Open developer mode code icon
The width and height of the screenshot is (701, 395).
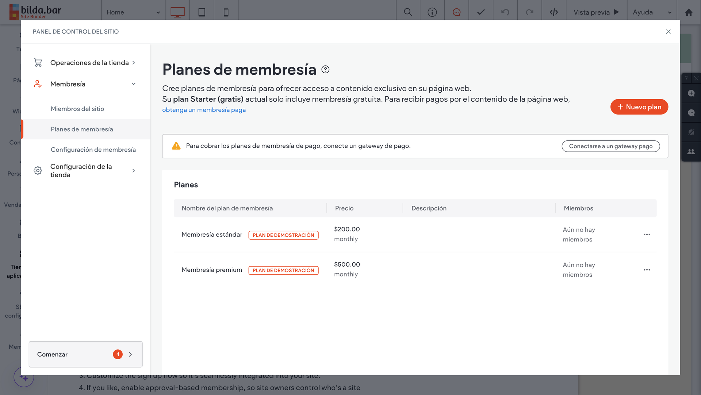554,12
